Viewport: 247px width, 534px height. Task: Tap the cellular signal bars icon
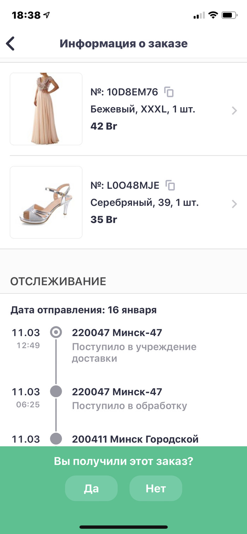(x=199, y=16)
